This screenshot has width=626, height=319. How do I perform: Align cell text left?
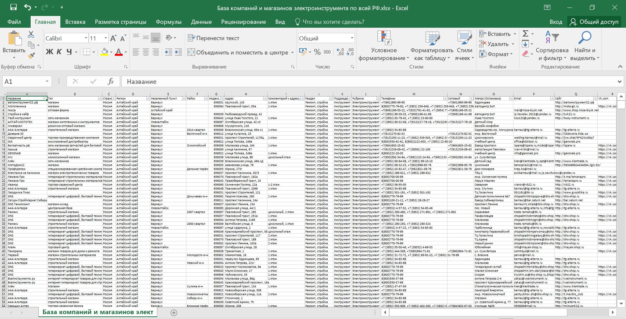click(136, 52)
